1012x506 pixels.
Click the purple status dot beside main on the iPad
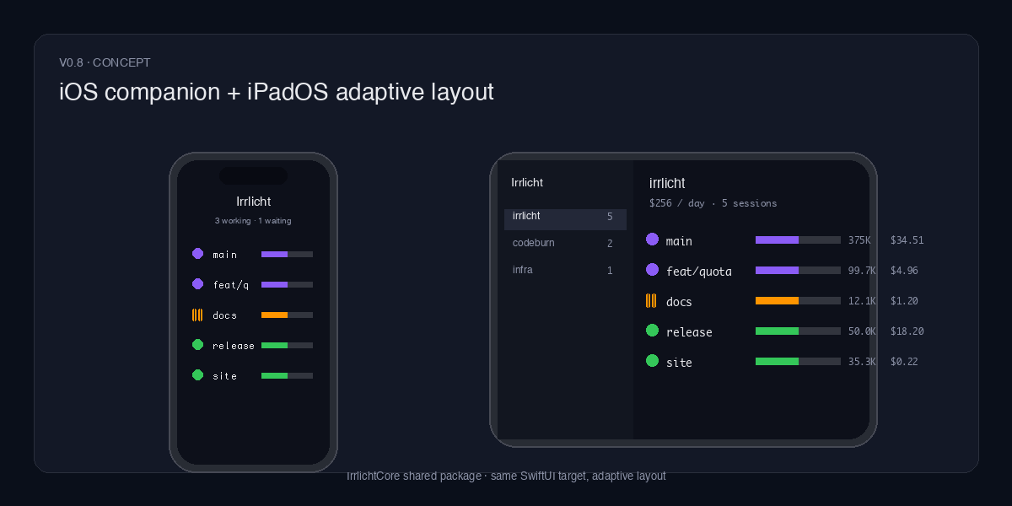tap(652, 240)
